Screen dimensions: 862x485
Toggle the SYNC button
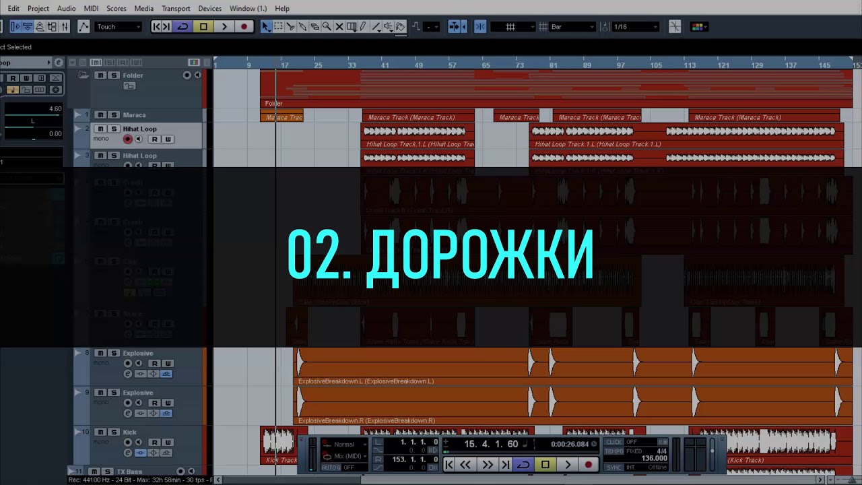pos(614,467)
